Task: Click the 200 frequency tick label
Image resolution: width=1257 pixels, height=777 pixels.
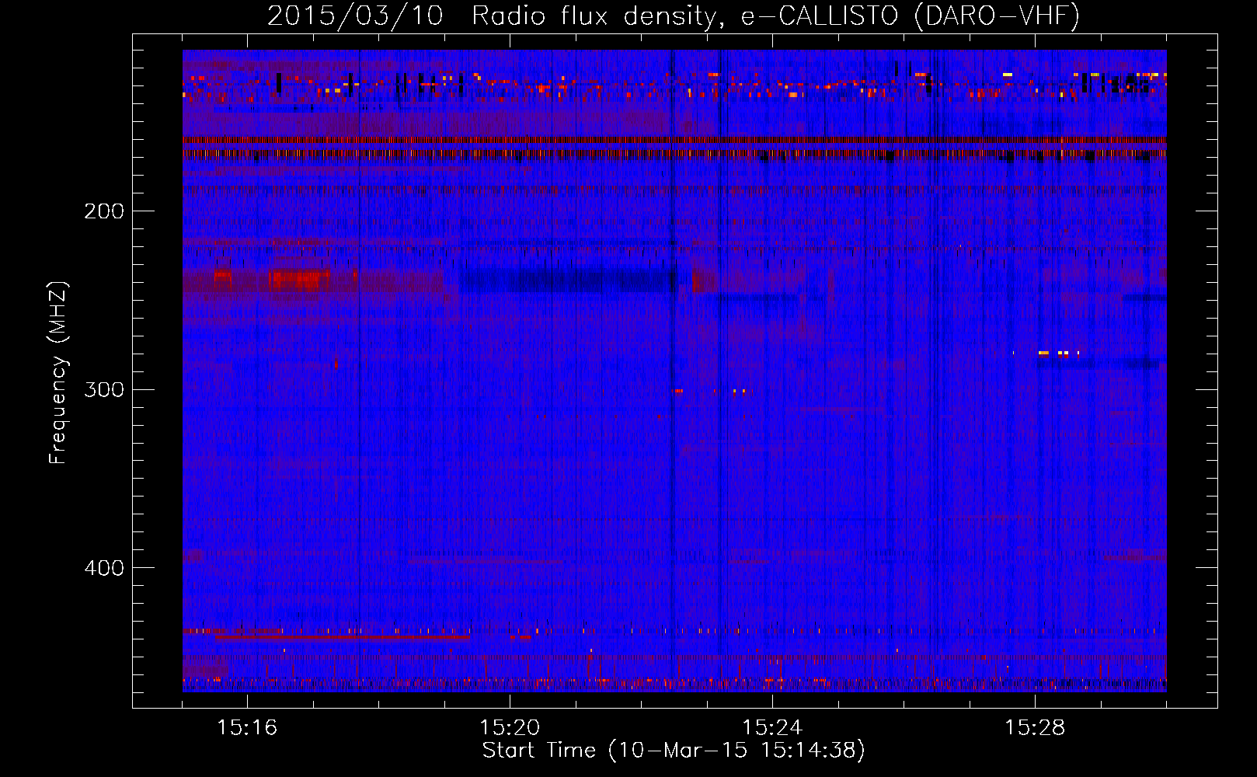Action: (104, 211)
